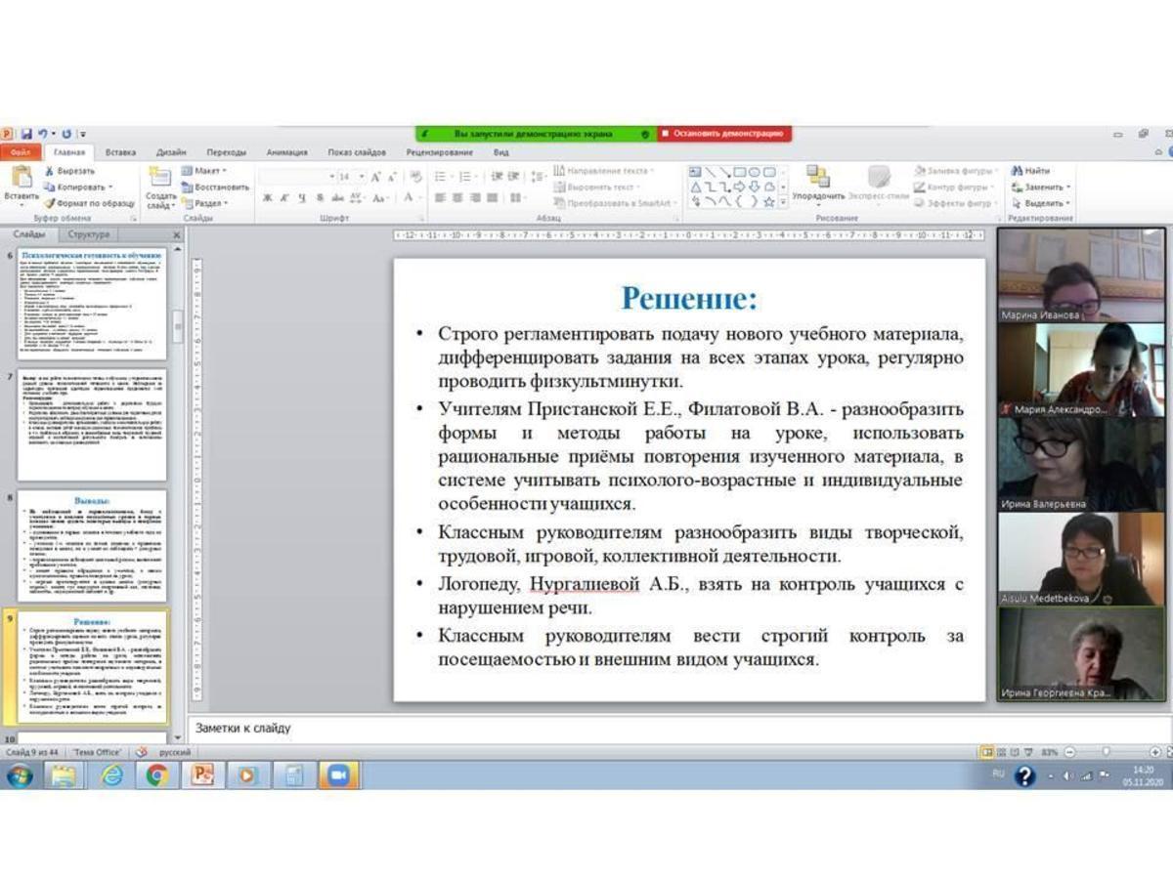Select the star shape in shapes gallery
The width and height of the screenshot is (1173, 879).
(x=769, y=202)
